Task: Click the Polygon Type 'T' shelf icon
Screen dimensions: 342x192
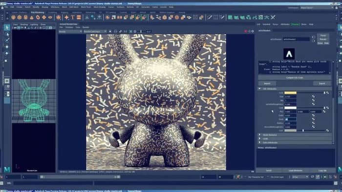Action: click(x=73, y=18)
